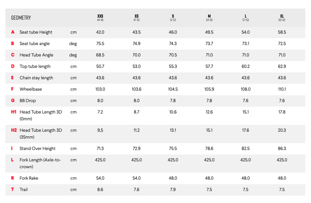Screen dimensions: 311x203
Task: Click the red letter A marker
Action: pyautogui.click(x=13, y=32)
